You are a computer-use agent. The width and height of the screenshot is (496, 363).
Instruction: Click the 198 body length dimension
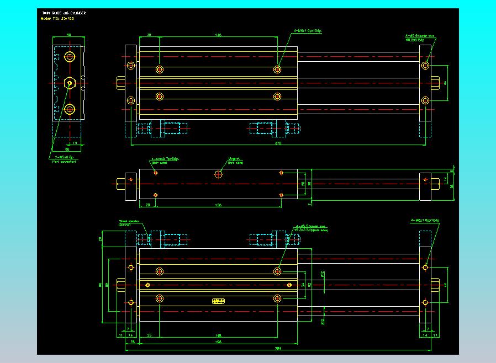pos(218,342)
